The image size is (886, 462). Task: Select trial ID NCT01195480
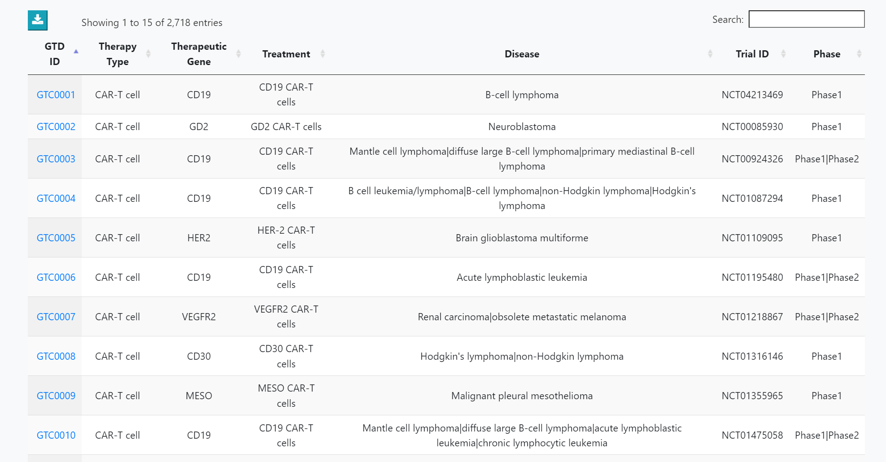coord(752,277)
